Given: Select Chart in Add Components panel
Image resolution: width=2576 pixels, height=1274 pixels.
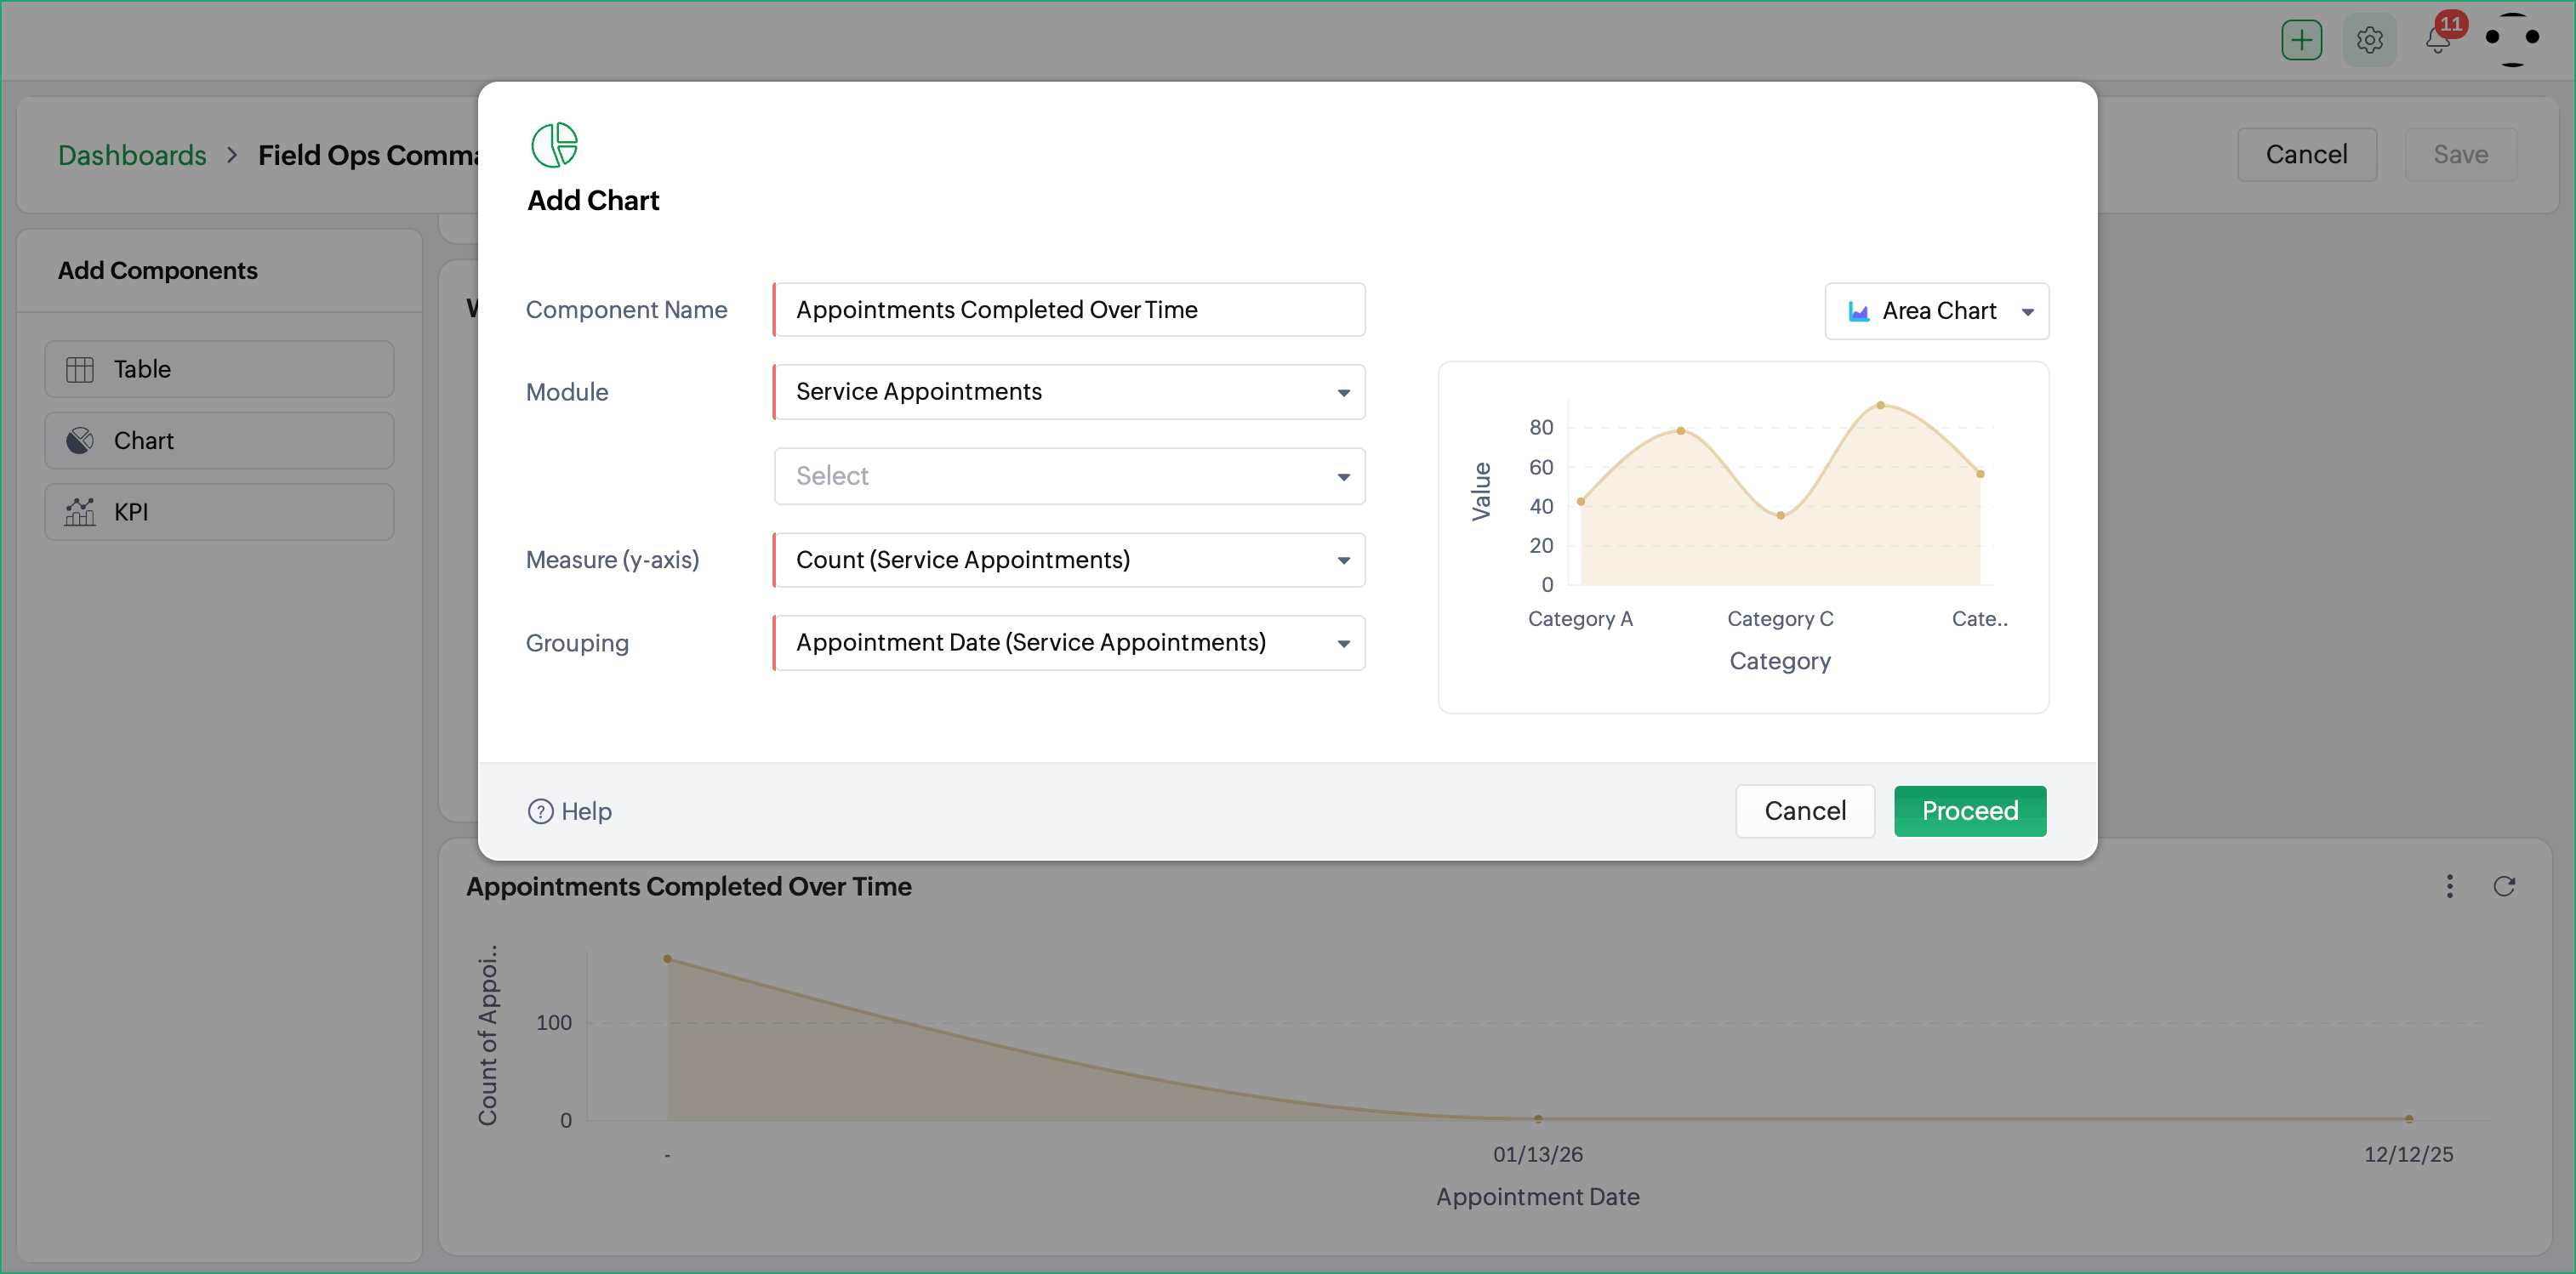Looking at the screenshot, I should pyautogui.click(x=219, y=440).
